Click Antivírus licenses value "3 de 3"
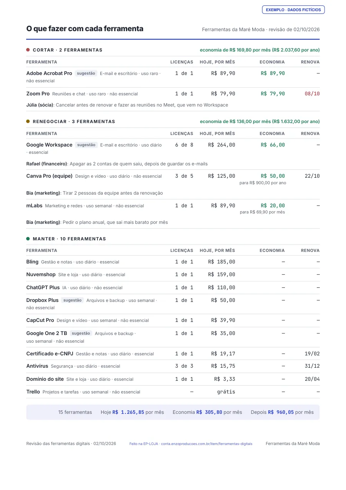This screenshot has width=346, height=490. tap(184, 366)
